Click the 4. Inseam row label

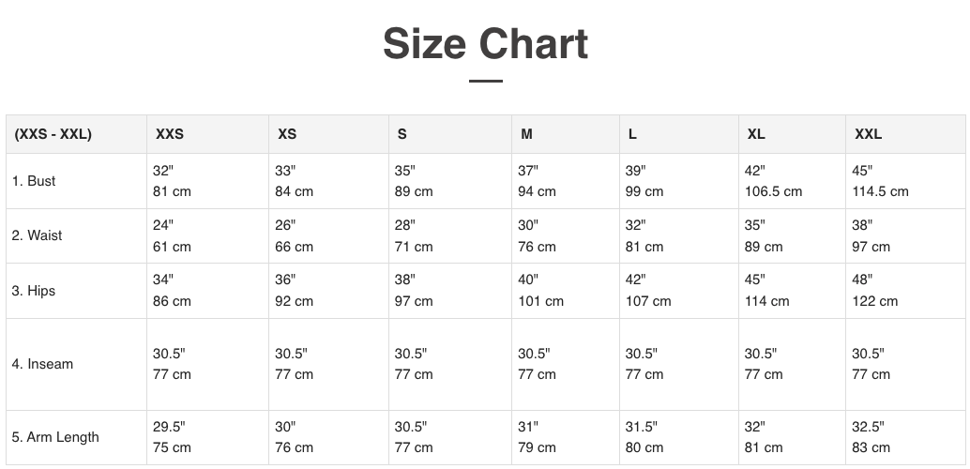pyautogui.click(x=42, y=364)
